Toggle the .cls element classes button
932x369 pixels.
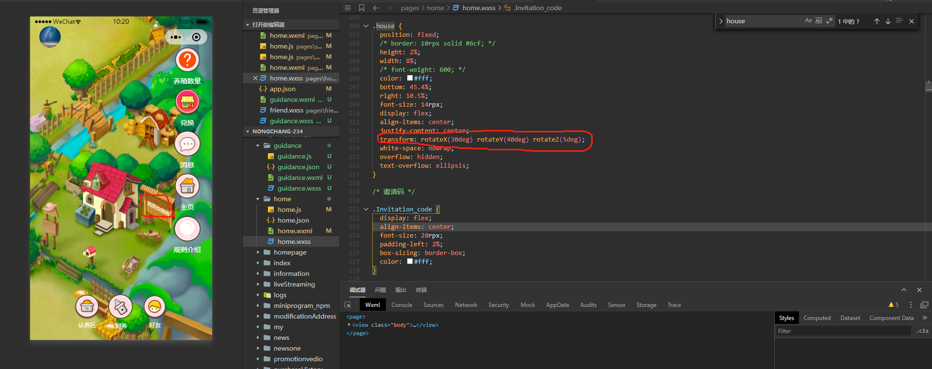coord(922,331)
